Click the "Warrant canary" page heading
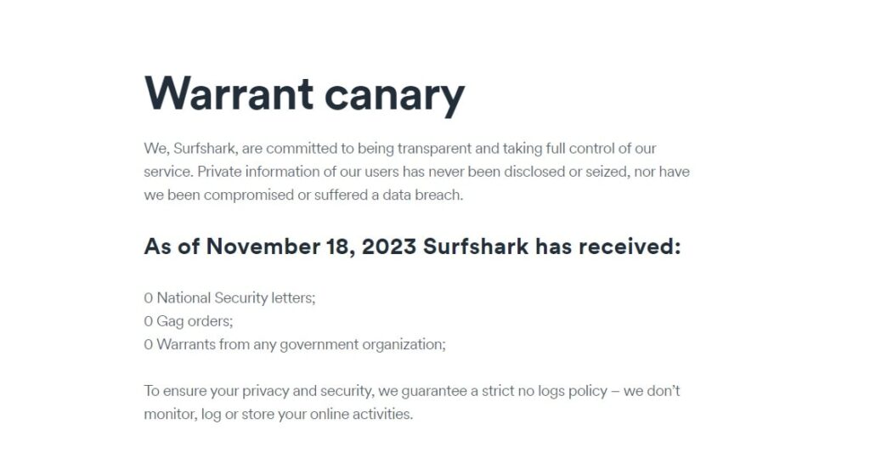This screenshot has height=464, width=870. tap(304, 94)
